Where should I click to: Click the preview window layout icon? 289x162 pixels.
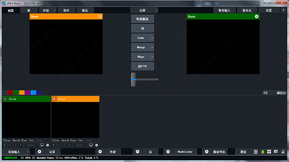(x=100, y=16)
